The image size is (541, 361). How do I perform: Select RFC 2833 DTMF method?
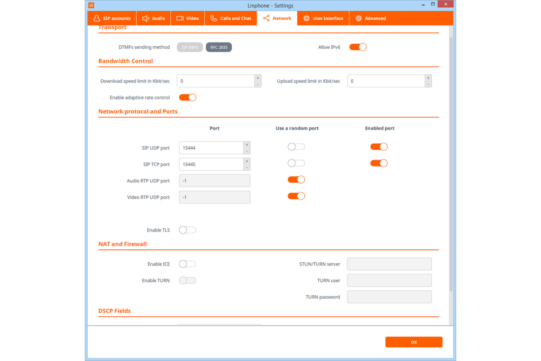tap(219, 47)
